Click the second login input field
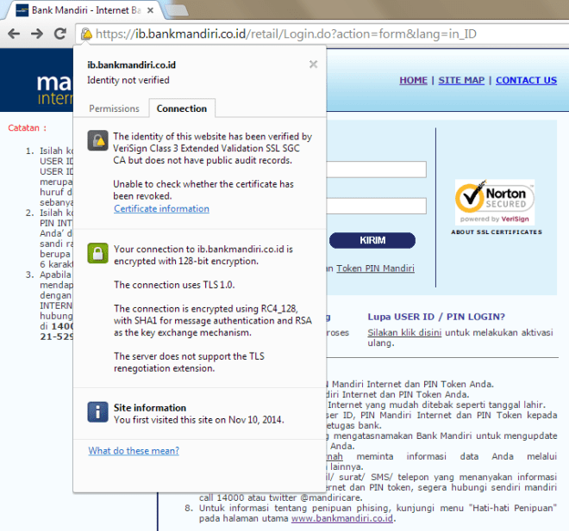The width and height of the screenshot is (569, 531). 376,206
